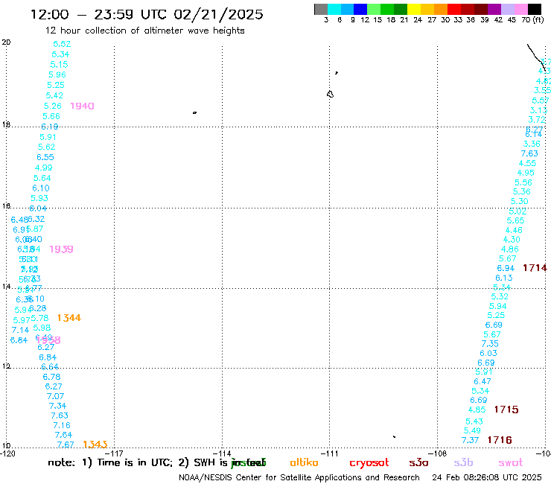Select the pink 'swot' satellite legend label
This screenshot has width=551, height=484.
(x=511, y=462)
